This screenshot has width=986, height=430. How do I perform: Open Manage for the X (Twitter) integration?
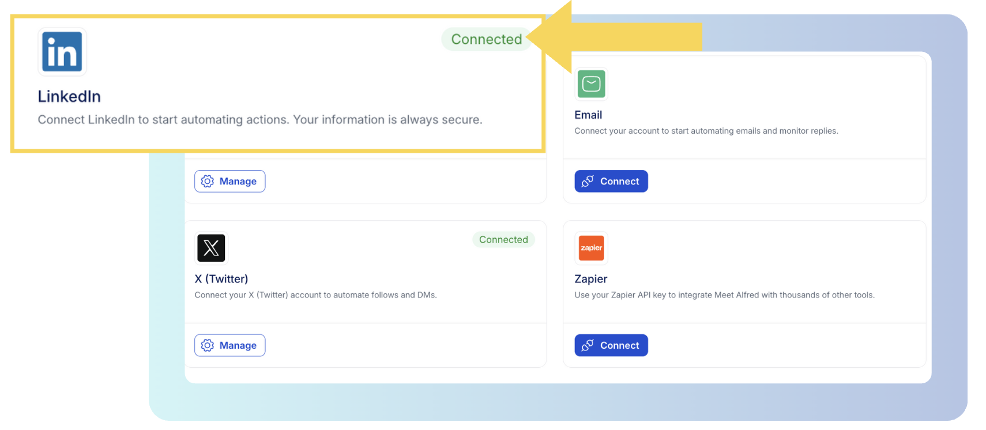pyautogui.click(x=229, y=345)
